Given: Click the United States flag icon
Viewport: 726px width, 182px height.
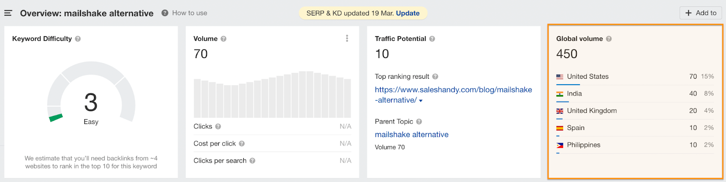Looking at the screenshot, I should [560, 77].
